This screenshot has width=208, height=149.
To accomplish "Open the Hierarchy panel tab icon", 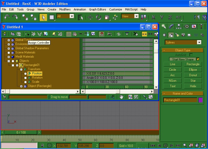I will point(179,26).
